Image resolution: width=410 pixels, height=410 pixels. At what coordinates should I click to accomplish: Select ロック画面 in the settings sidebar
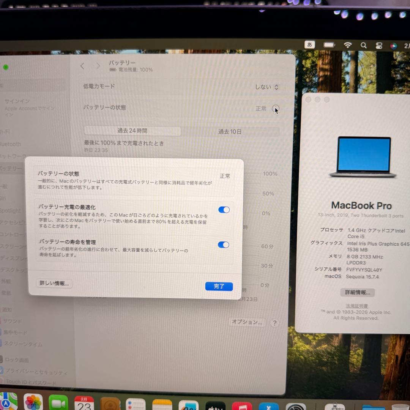coord(17,360)
